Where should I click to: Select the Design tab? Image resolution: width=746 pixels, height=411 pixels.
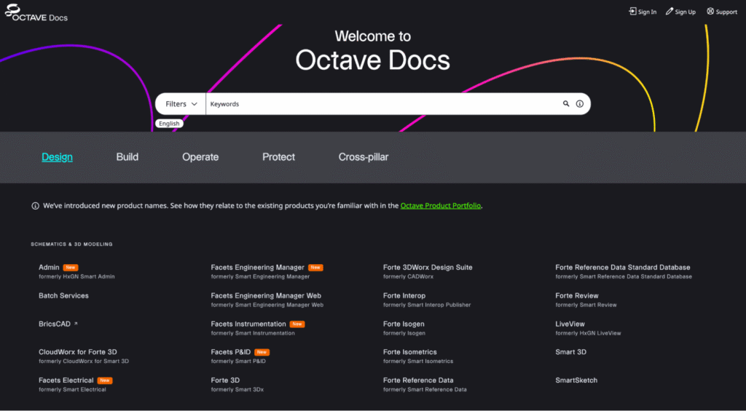point(57,157)
